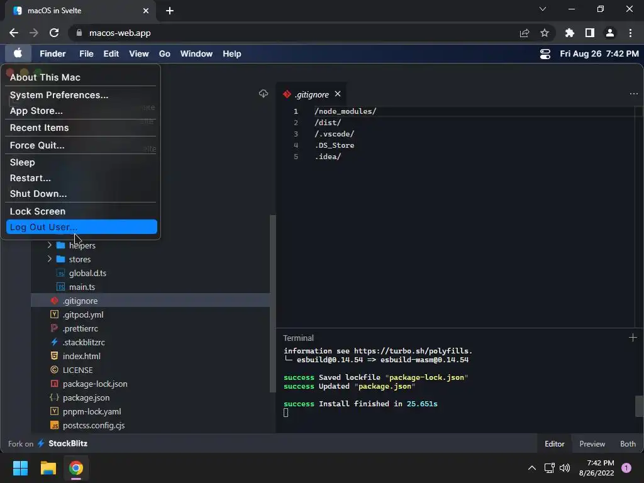Click the network icon in system tray

point(549,468)
